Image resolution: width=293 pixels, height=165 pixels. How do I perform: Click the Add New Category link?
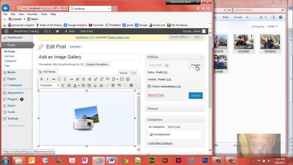coord(160,143)
